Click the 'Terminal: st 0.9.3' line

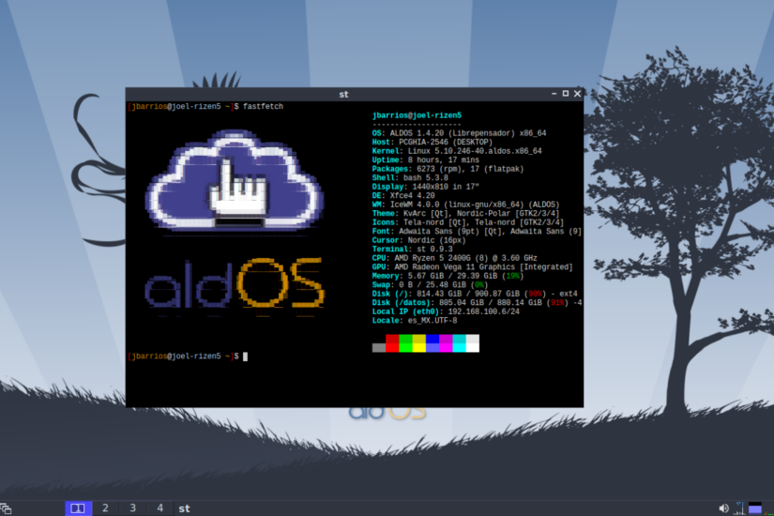point(412,250)
